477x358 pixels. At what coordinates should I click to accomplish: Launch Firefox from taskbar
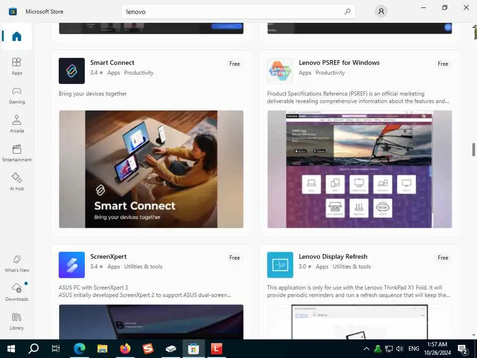point(125,349)
